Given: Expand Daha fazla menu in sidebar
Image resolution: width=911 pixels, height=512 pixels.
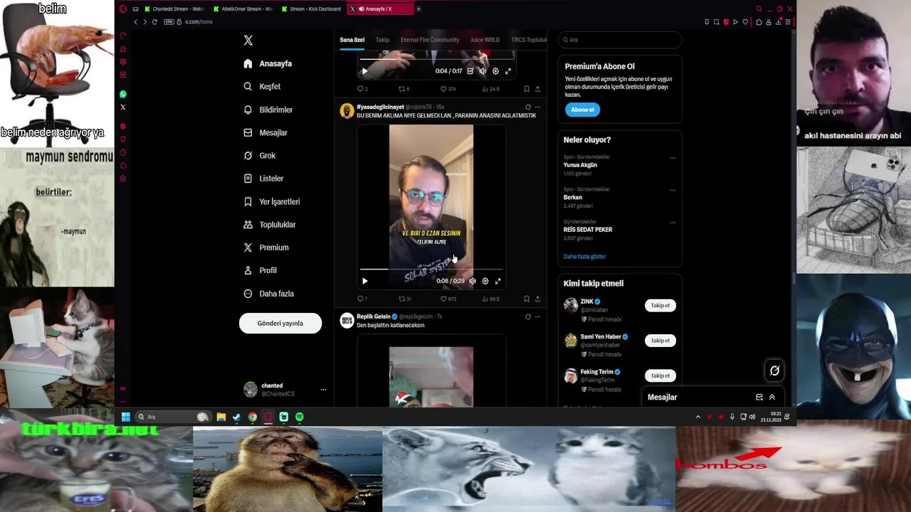Looking at the screenshot, I should (268, 294).
